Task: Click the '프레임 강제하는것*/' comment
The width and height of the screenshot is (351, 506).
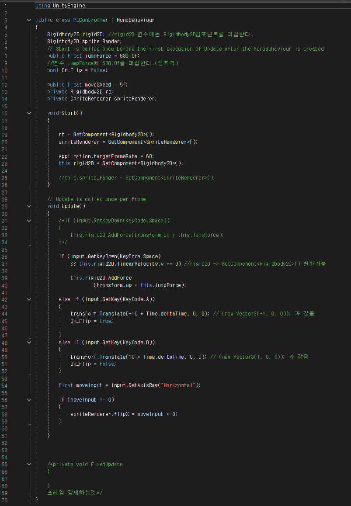Action: point(75,493)
